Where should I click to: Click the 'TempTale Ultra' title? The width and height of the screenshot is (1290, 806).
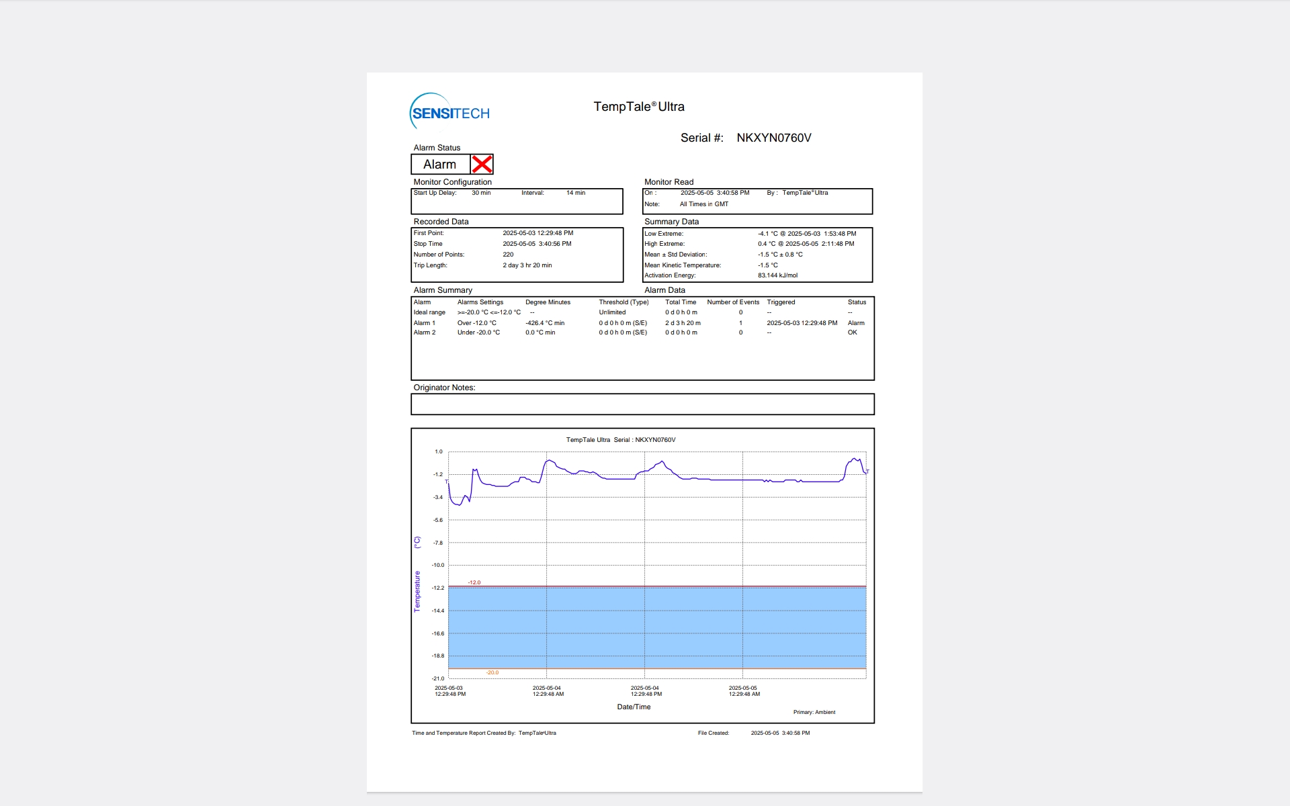639,107
